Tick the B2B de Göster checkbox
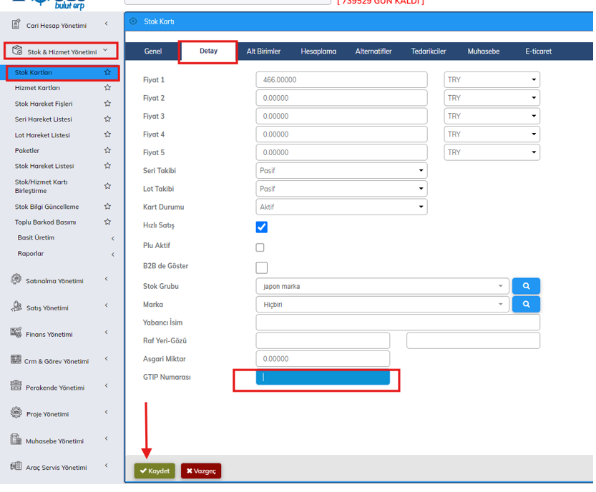 tap(261, 267)
